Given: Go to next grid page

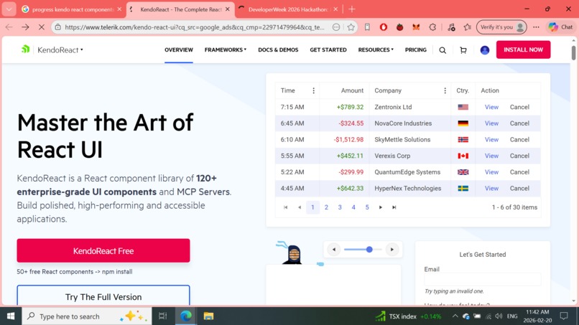Looking at the screenshot, I should point(380,207).
